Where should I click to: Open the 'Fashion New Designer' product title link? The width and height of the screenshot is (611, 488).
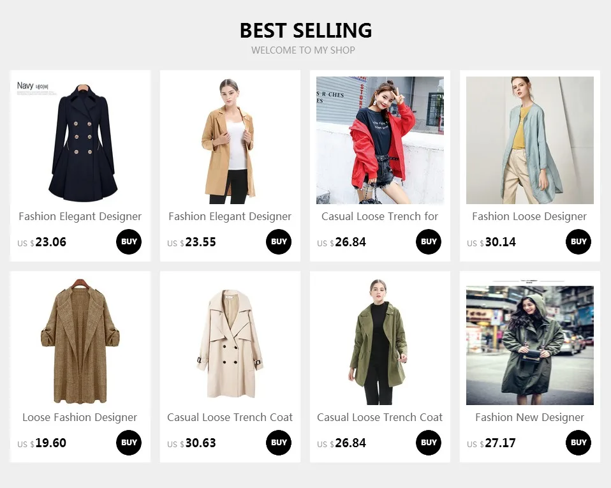(x=529, y=417)
